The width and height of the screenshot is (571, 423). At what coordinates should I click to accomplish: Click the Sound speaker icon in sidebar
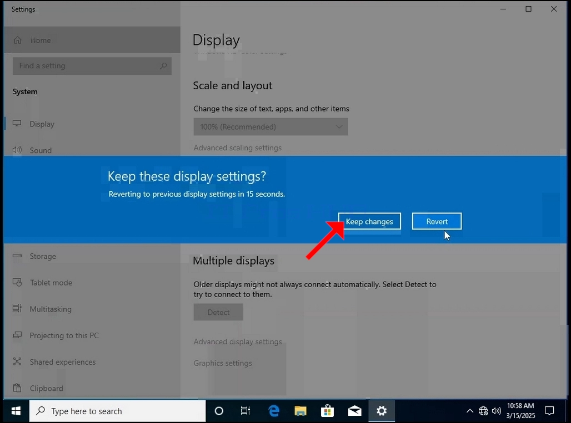[x=17, y=150]
